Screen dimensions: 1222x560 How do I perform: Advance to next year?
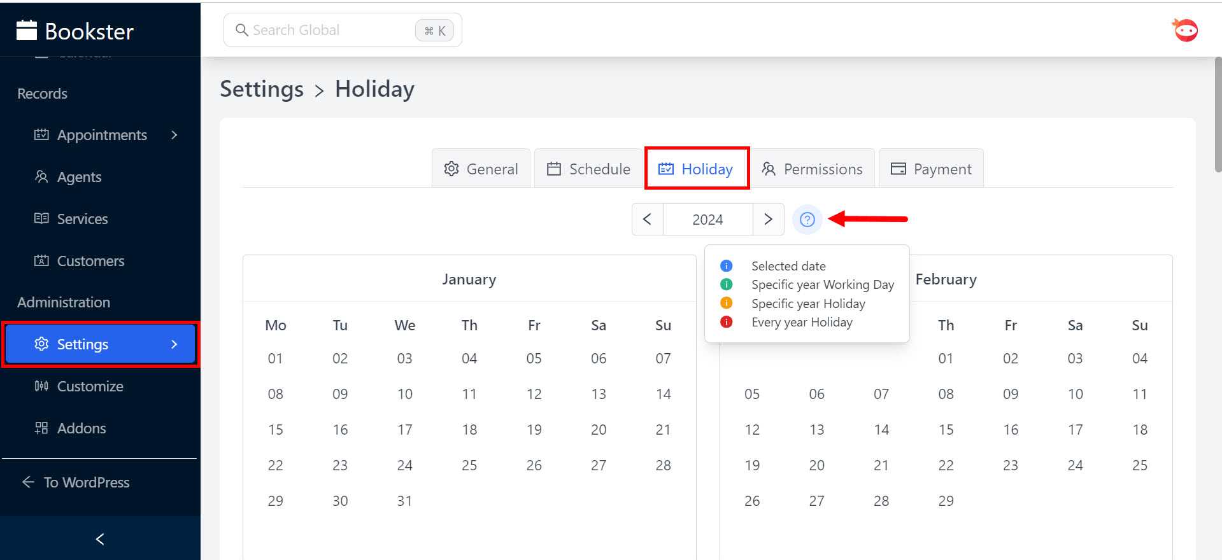[768, 220]
